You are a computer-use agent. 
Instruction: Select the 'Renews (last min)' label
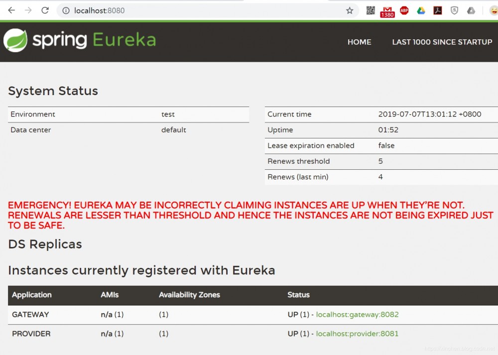[298, 177]
